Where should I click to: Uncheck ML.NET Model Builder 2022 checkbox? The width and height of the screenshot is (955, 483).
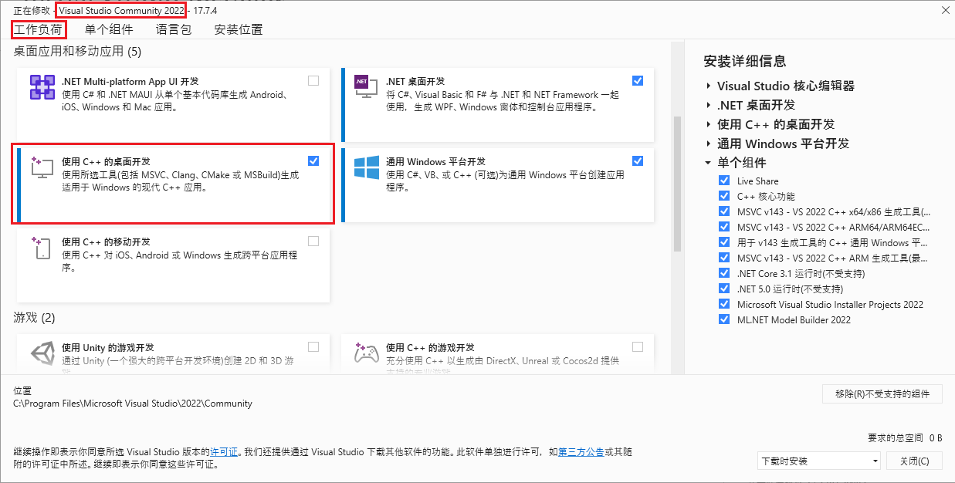pyautogui.click(x=723, y=319)
